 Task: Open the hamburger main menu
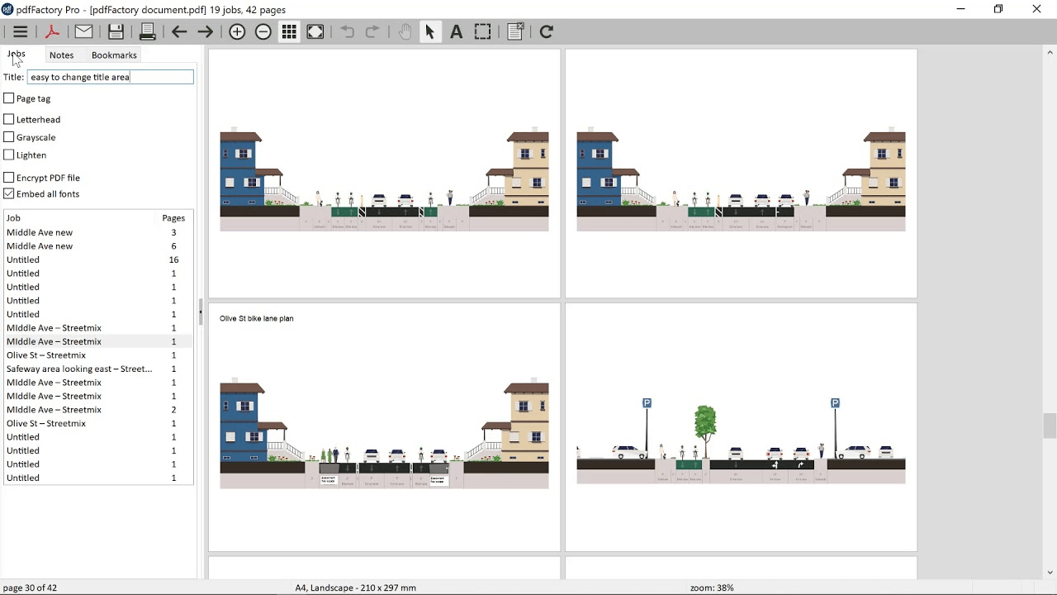point(20,31)
